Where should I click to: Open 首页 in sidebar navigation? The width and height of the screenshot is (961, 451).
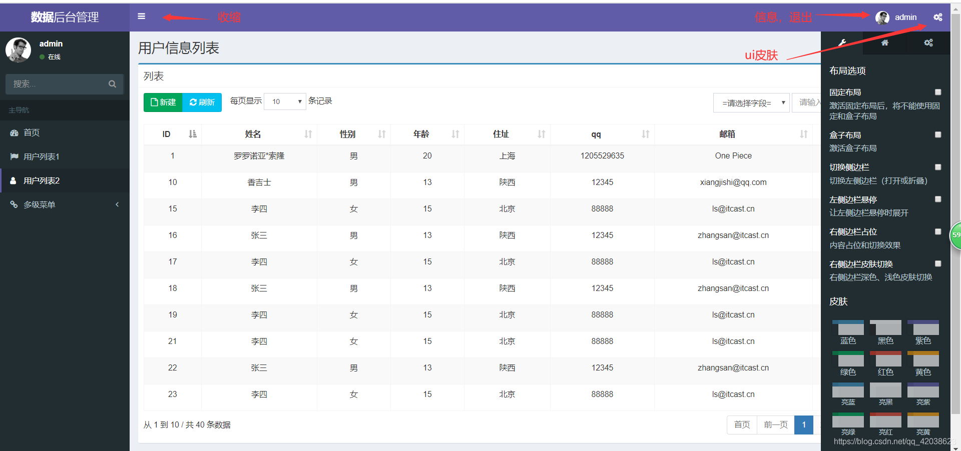[65, 132]
